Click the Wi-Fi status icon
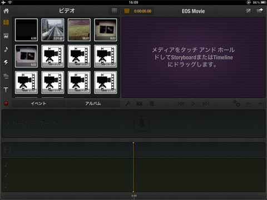Screen dimensions: 267x200 click(10, 2)
